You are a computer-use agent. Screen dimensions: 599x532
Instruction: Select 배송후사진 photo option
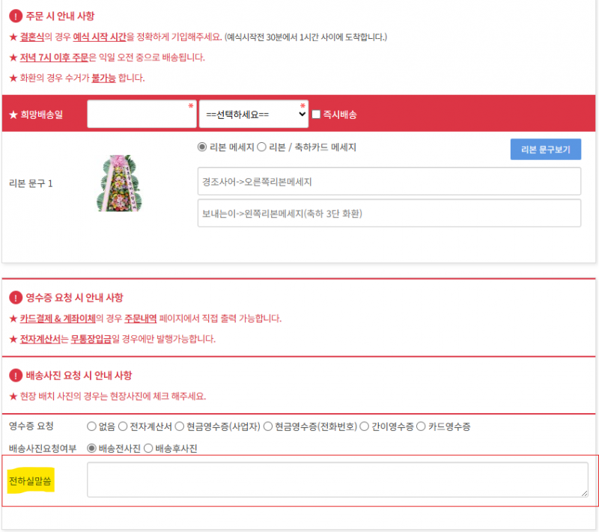(148, 448)
